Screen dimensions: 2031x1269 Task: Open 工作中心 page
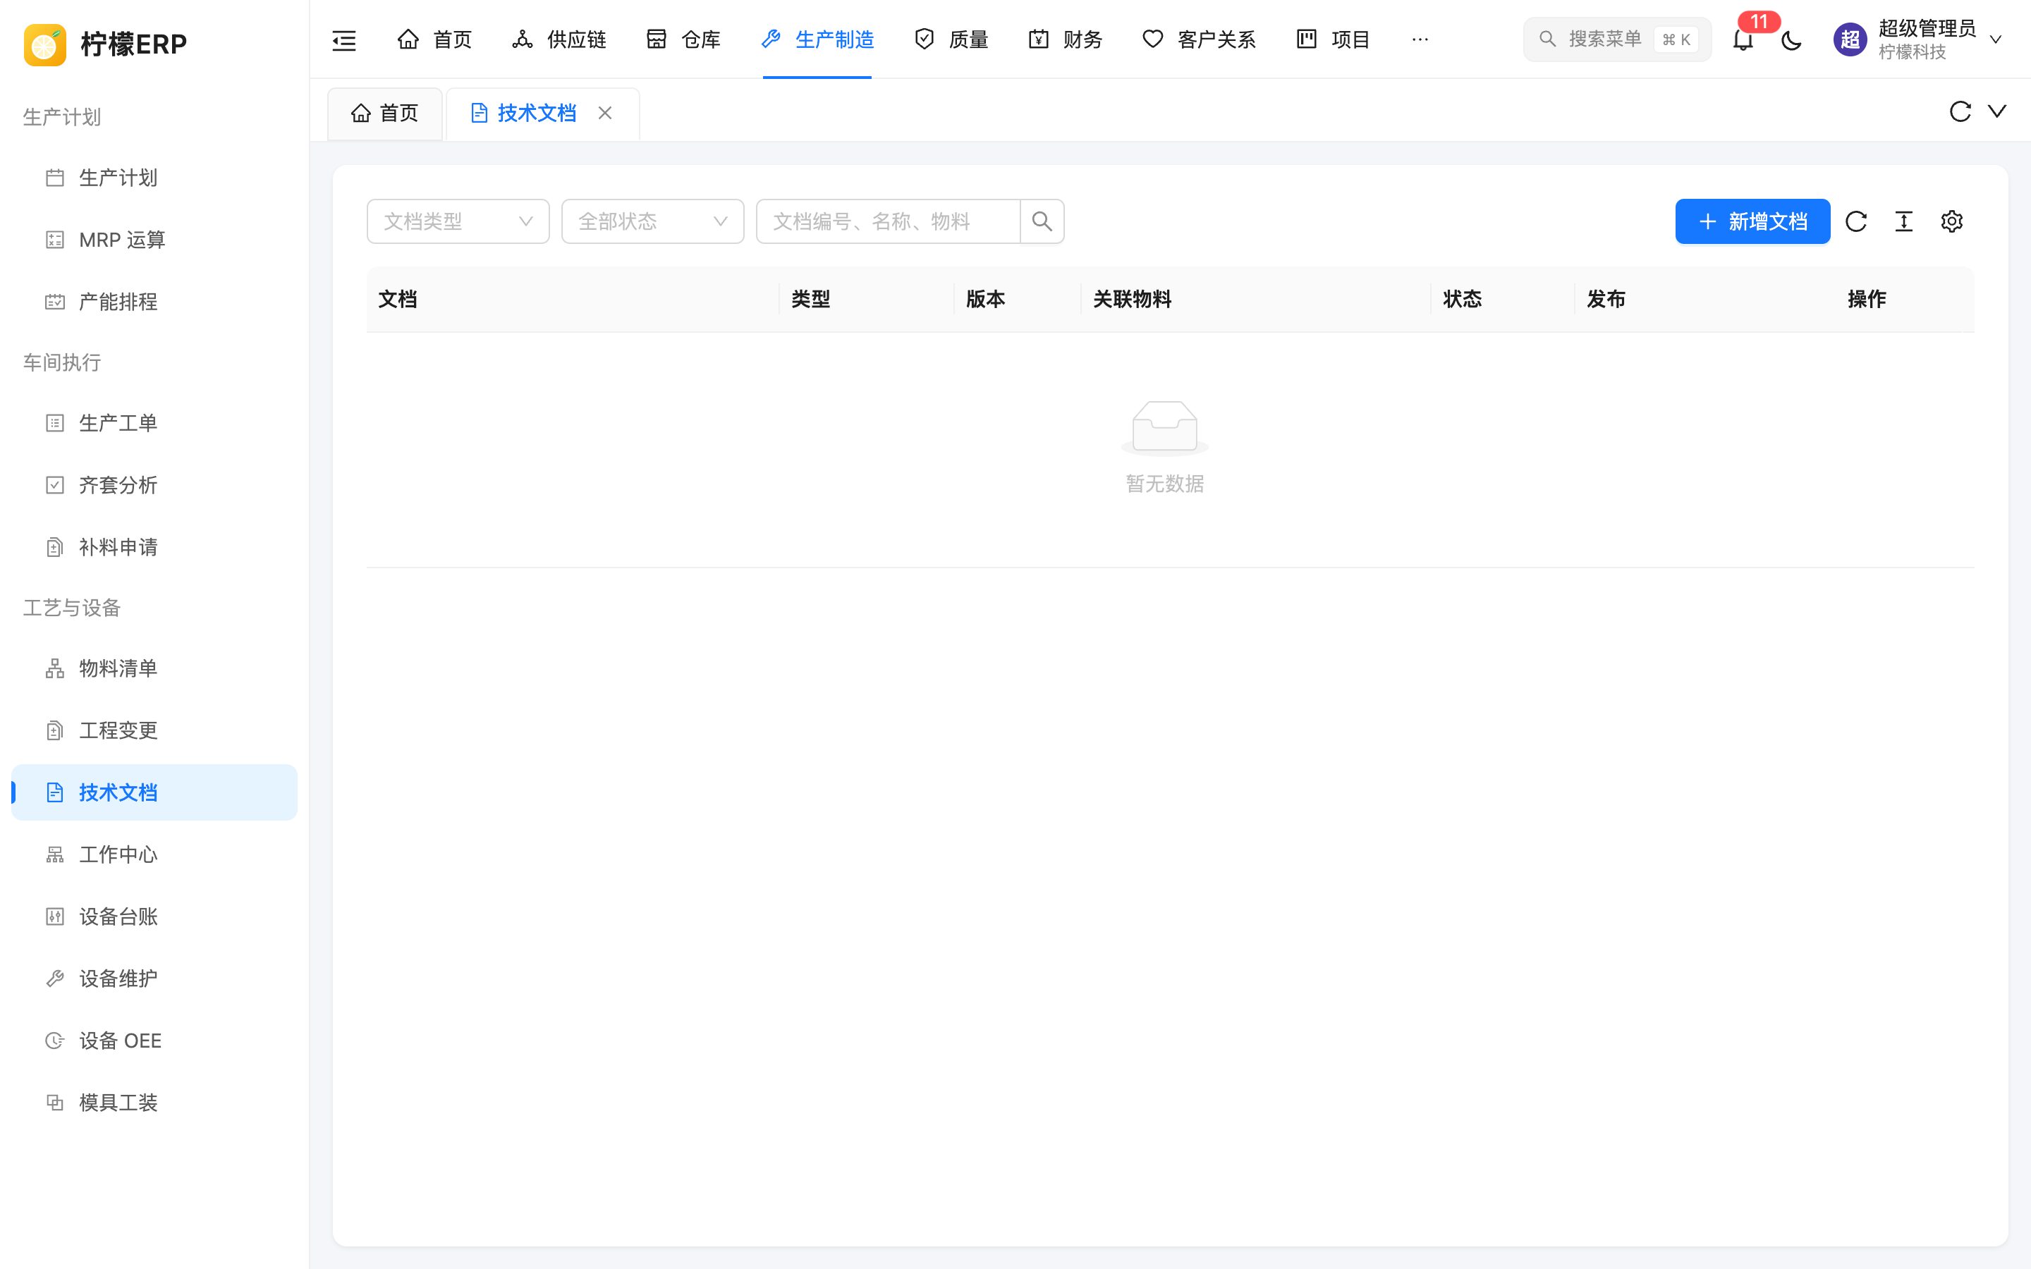tap(154, 854)
